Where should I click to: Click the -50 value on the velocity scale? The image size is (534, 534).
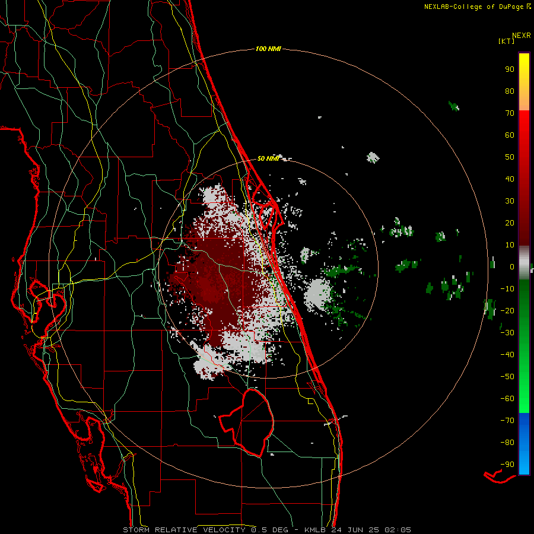coord(507,377)
